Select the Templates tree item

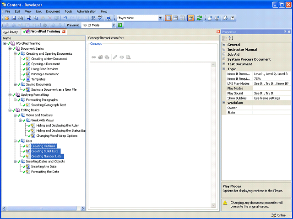click(38, 79)
